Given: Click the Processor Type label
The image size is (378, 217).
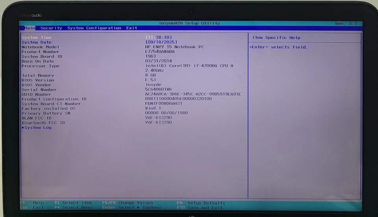Looking at the screenshot, I should click(41, 66).
